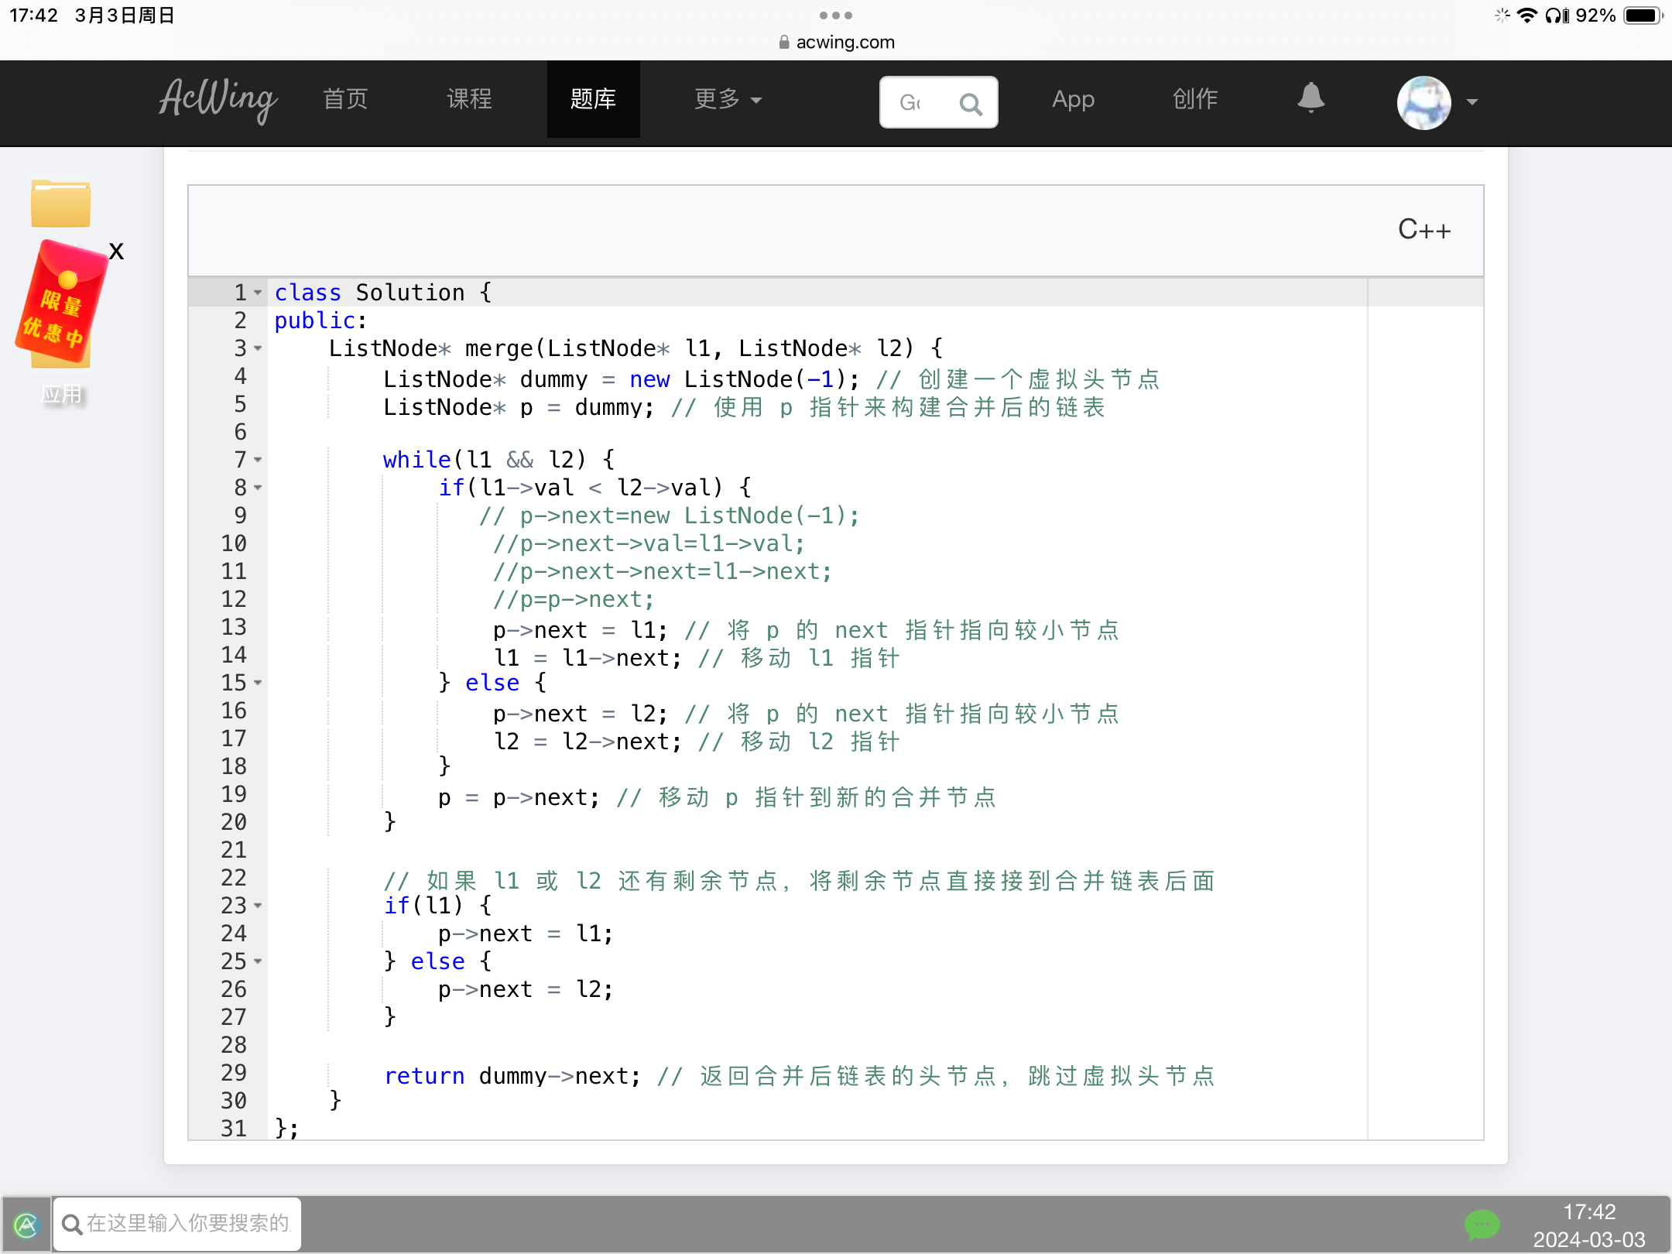This screenshot has height=1254, width=1672.
Task: Open the notification bell
Action: tap(1311, 98)
